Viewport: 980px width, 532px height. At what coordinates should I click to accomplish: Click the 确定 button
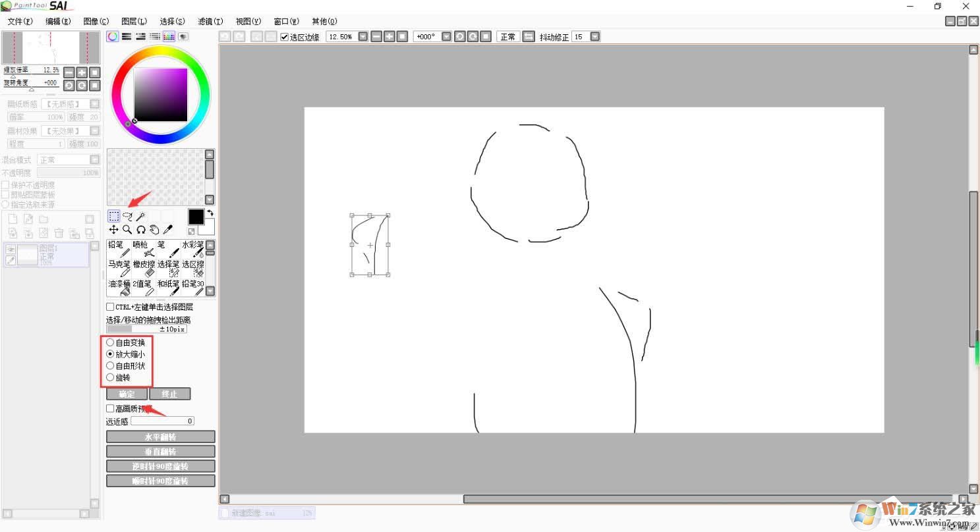(127, 394)
